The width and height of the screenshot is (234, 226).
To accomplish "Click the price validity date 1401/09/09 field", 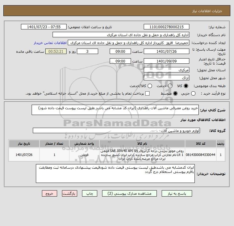I will (x=167, y=61).
